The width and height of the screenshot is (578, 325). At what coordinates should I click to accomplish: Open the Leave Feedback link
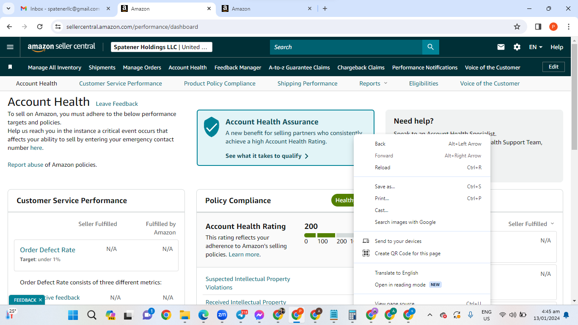click(x=117, y=104)
